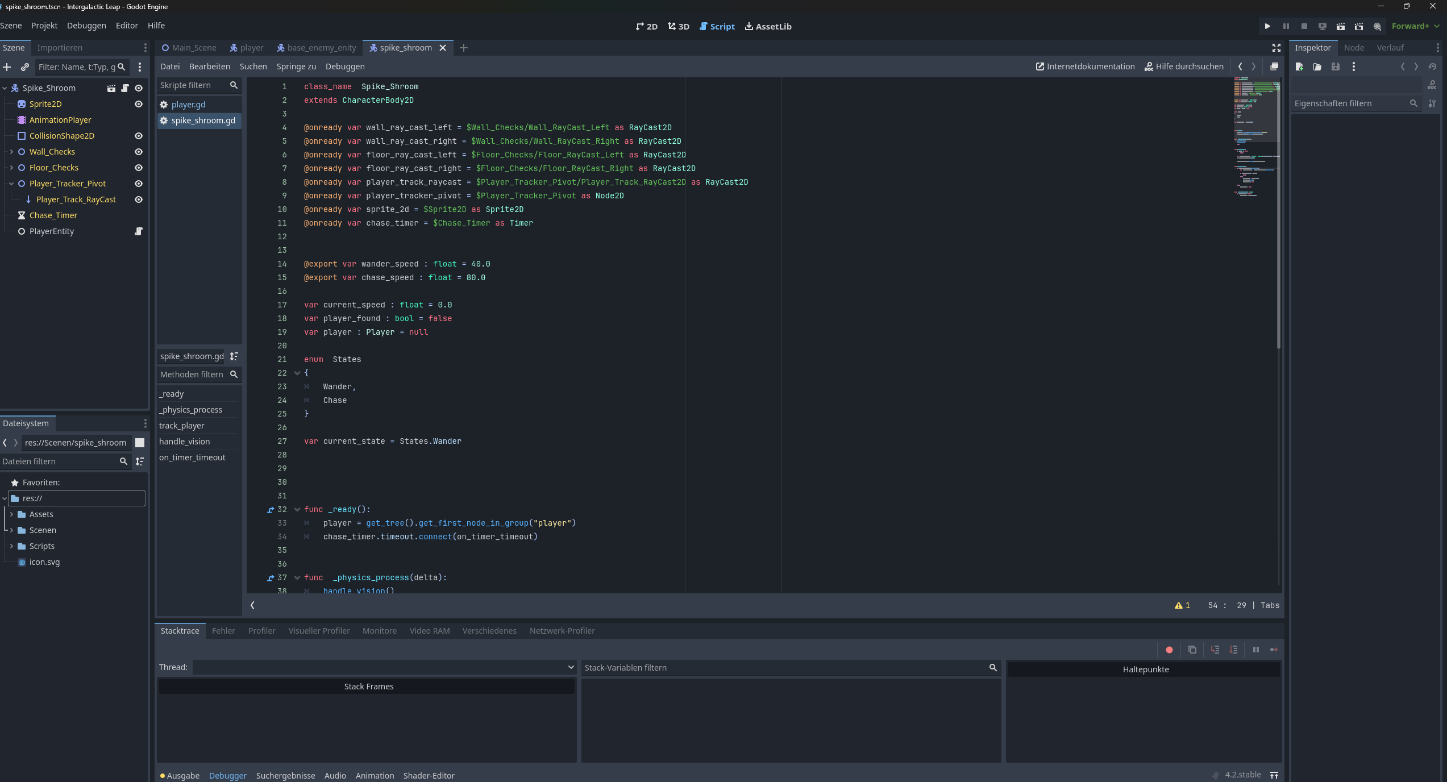Click the pause running project icon
This screenshot has height=782, width=1447.
[x=1286, y=26]
